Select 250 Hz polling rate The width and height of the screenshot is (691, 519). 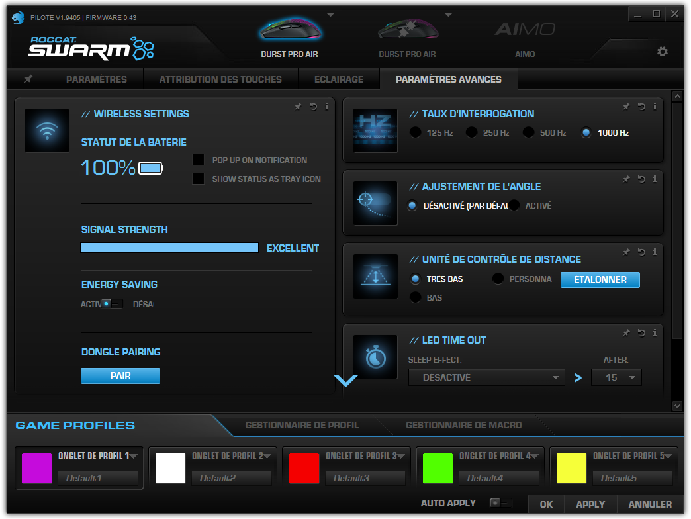[471, 132]
